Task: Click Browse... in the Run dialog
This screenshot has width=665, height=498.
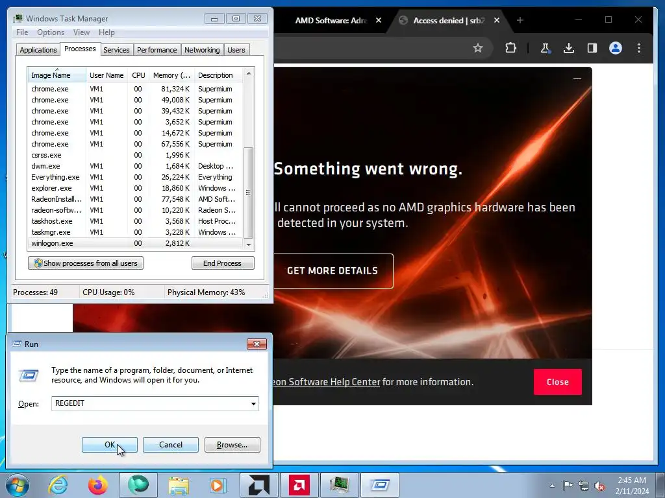Action: click(x=232, y=445)
